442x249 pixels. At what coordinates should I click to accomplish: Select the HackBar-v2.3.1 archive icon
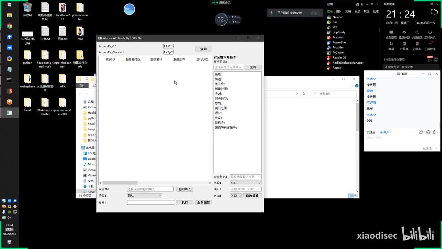(63, 12)
